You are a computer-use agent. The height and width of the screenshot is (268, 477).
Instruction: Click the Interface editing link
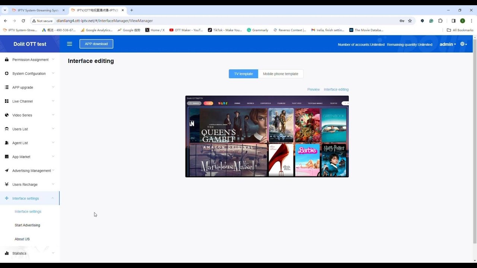(336, 89)
